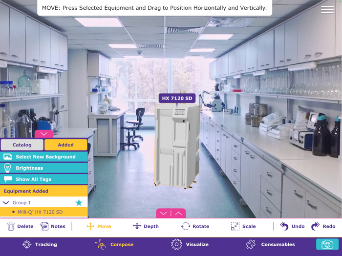Click Show All Tags
This screenshot has width=342, height=256.
(x=43, y=179)
